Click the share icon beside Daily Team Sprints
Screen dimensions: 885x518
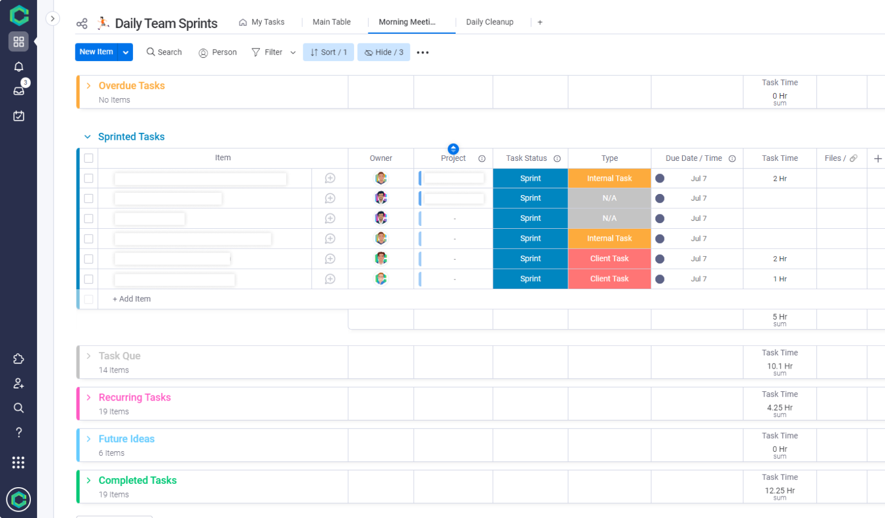click(x=82, y=23)
